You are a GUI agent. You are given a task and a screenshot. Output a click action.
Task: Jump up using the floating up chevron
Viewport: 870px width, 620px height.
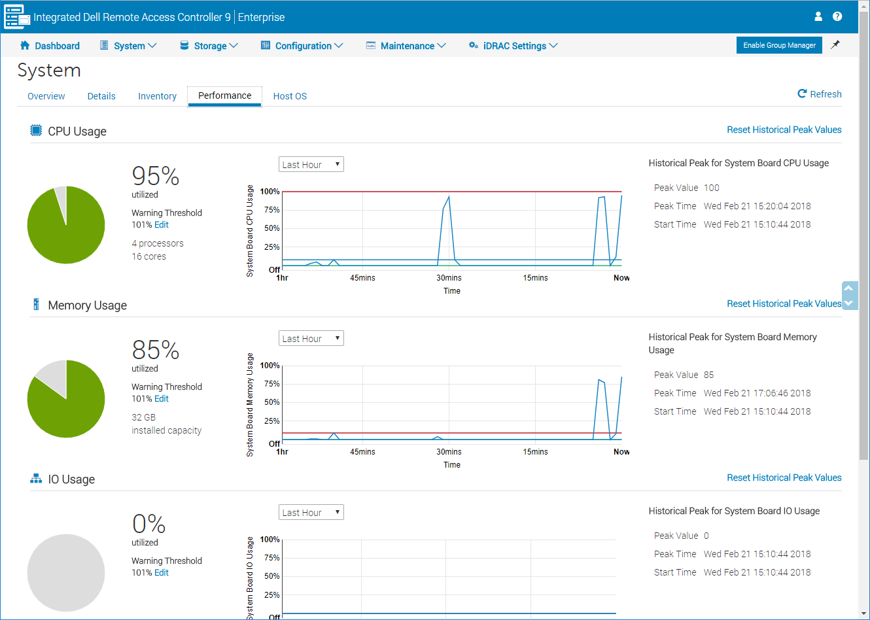click(x=848, y=288)
